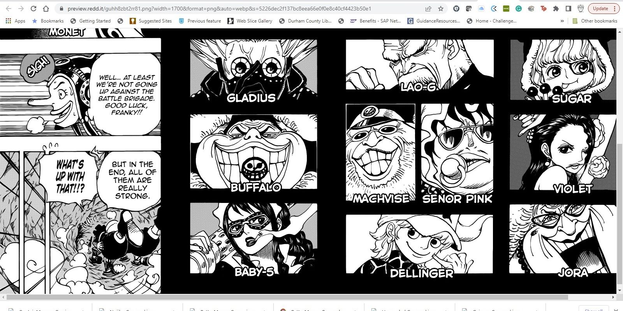Expand the hidden bookmarks overflow chevron
Viewport: 623px width, 311px height.
pos(562,21)
